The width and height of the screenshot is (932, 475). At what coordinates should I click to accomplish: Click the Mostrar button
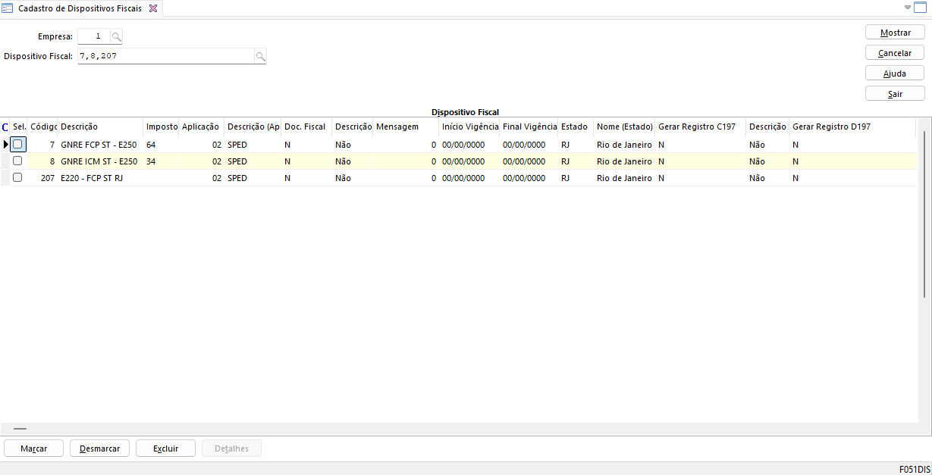point(895,33)
